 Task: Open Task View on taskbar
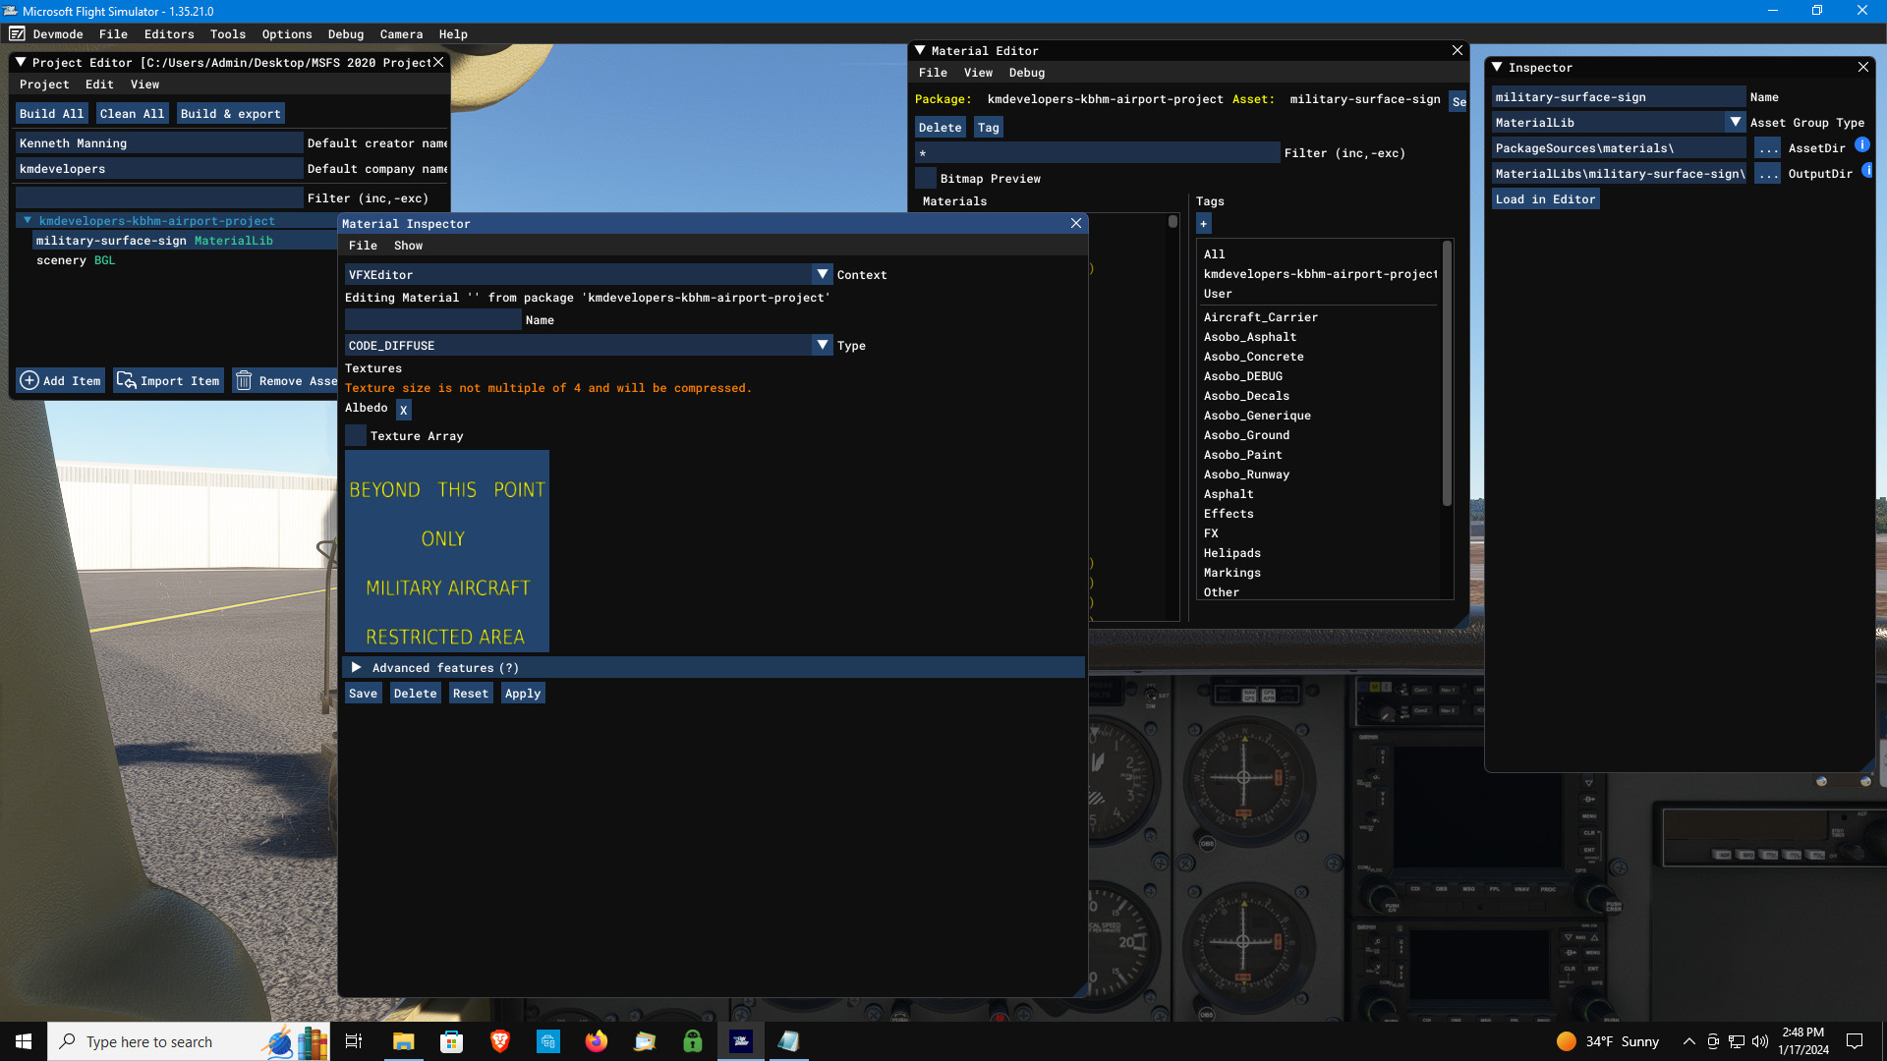point(354,1041)
